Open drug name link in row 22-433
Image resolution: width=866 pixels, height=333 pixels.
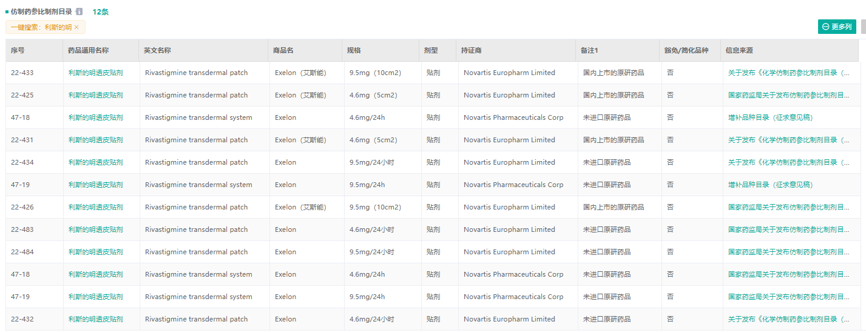[95, 73]
